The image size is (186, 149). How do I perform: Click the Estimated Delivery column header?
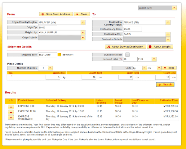coord(56,100)
